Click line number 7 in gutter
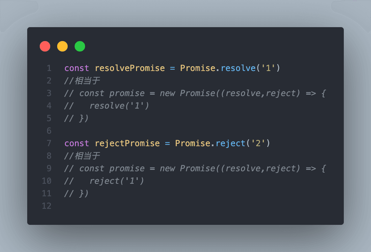 (x=49, y=143)
